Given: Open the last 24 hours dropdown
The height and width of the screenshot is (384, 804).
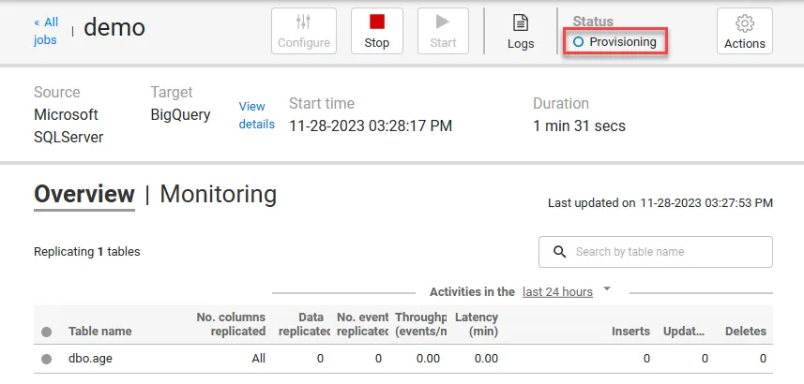Looking at the screenshot, I should tap(557, 292).
